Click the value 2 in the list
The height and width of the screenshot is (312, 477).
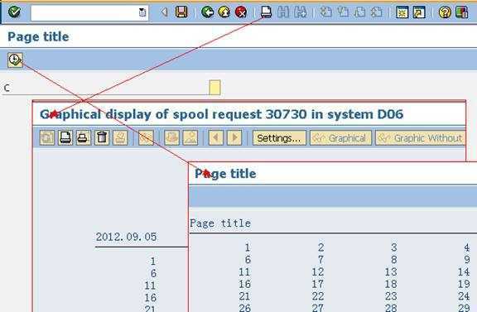tap(321, 247)
